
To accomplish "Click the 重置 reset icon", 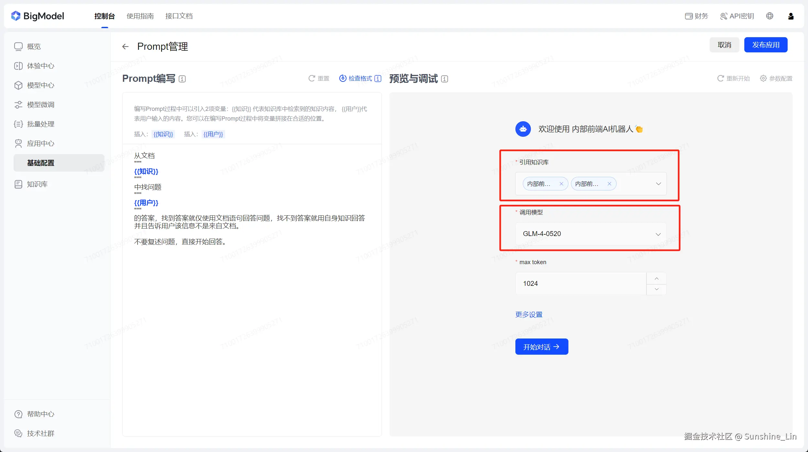I will click(312, 78).
